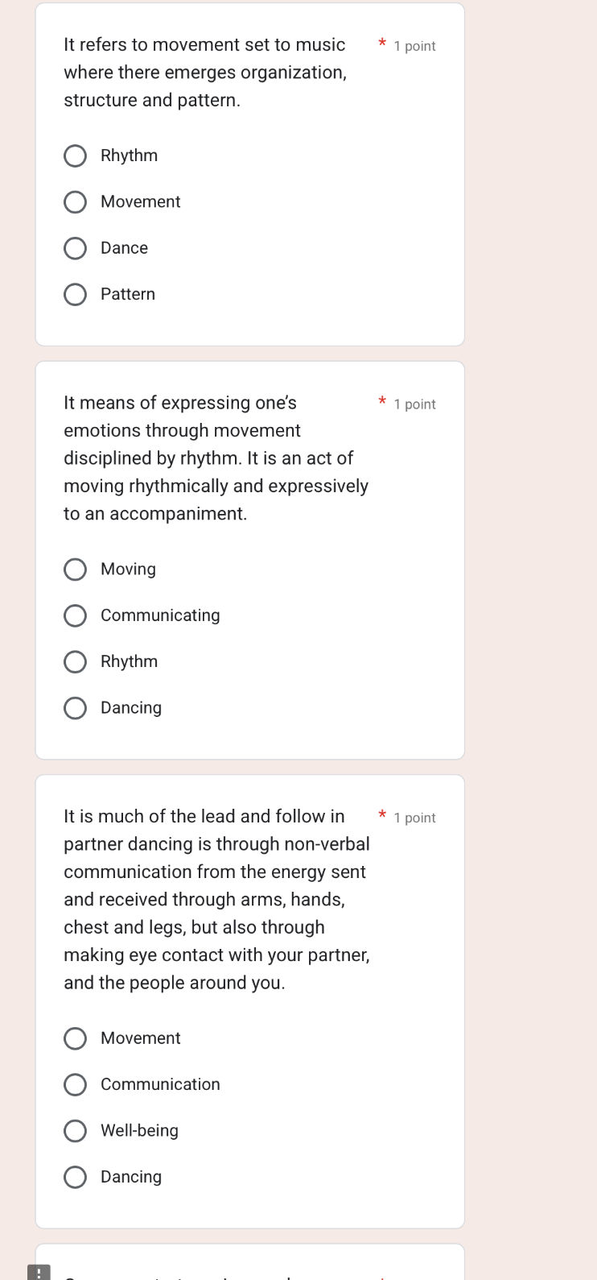Select the "Pattern" option in question one
Viewport: 597px width, 1280px height.
click(x=75, y=294)
